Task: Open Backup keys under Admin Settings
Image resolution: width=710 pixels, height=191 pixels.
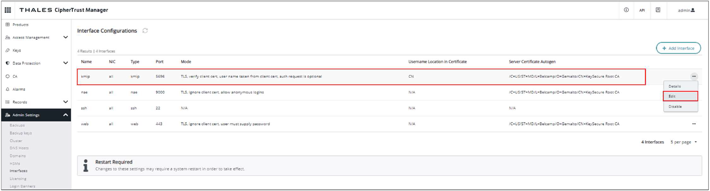Action: 21,133
